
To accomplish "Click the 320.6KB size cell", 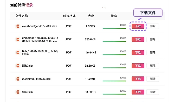I will (90, 39).
